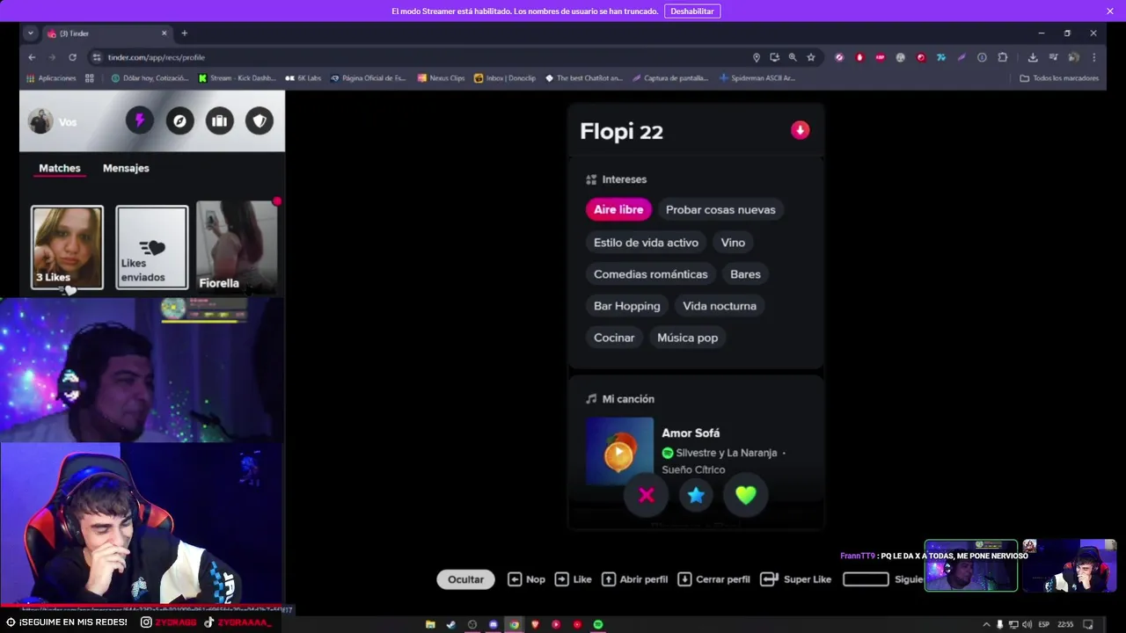The width and height of the screenshot is (1126, 633).
Task: Click the Bares interest tag
Action: tap(745, 274)
